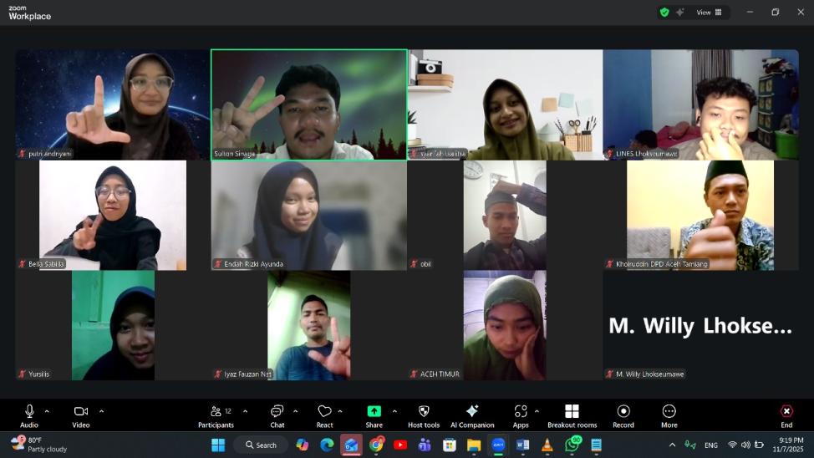The image size is (814, 458).
Task: Expand the arrow next to Share
Action: pyautogui.click(x=394, y=411)
